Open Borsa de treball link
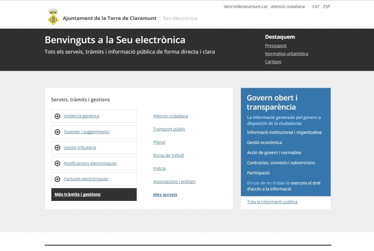This screenshot has height=251, width=374. 168,156
